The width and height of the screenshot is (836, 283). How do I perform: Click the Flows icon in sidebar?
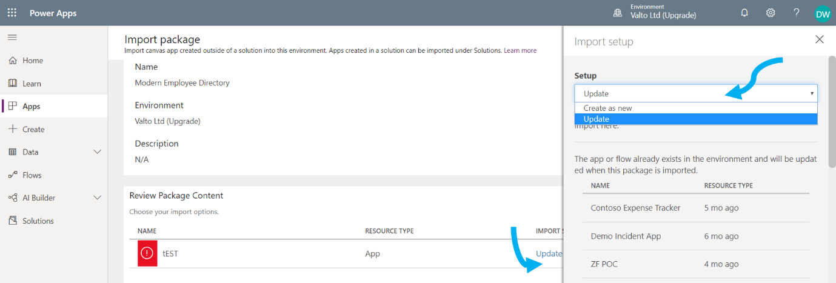13,175
